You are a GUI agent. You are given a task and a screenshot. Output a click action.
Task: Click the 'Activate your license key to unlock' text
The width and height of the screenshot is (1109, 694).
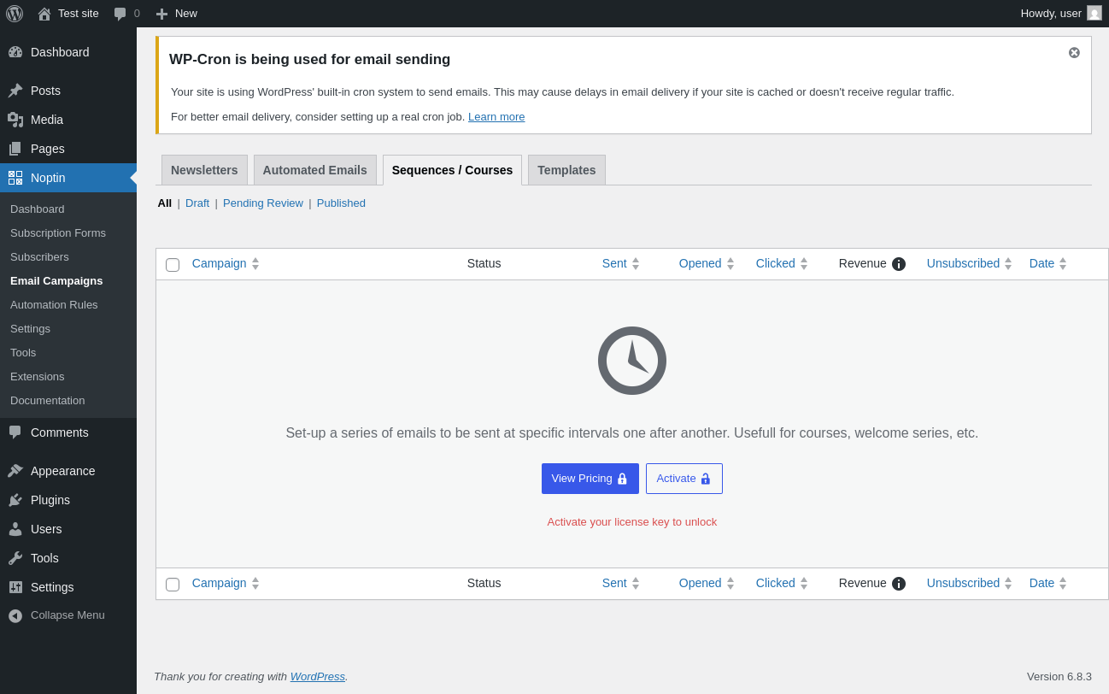click(632, 522)
